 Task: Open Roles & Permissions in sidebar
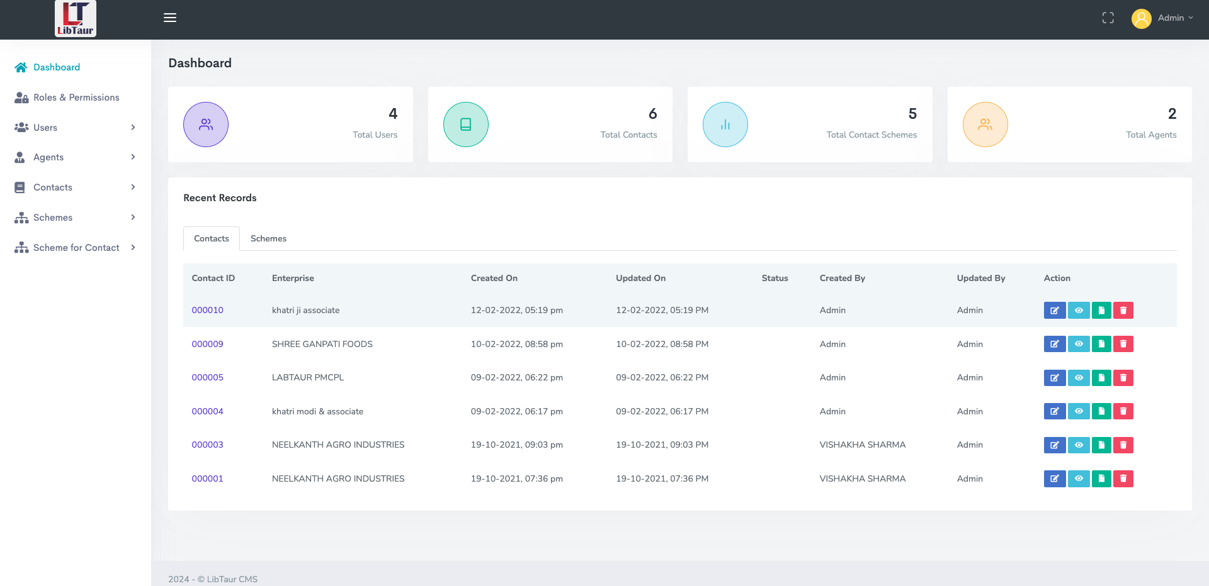(x=76, y=97)
